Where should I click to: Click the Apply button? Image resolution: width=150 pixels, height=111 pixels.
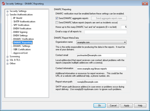click(127, 106)
